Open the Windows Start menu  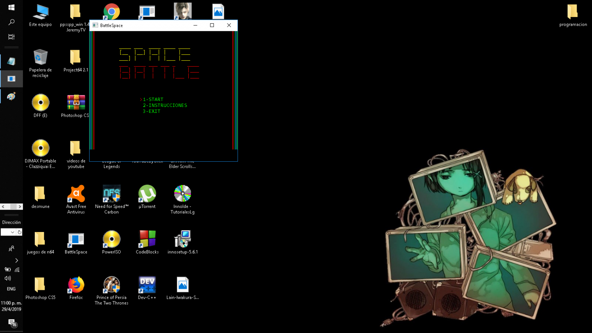point(11,7)
